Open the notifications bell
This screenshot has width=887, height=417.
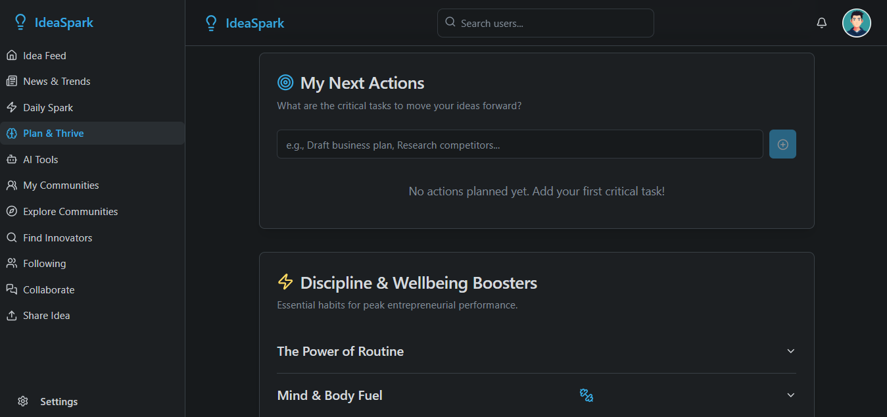(821, 23)
